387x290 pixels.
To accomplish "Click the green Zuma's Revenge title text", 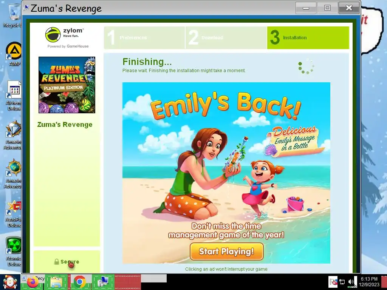I will click(65, 125).
